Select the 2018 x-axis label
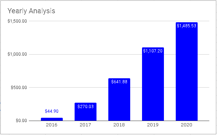The height and width of the screenshot is (135, 217). coord(119,125)
